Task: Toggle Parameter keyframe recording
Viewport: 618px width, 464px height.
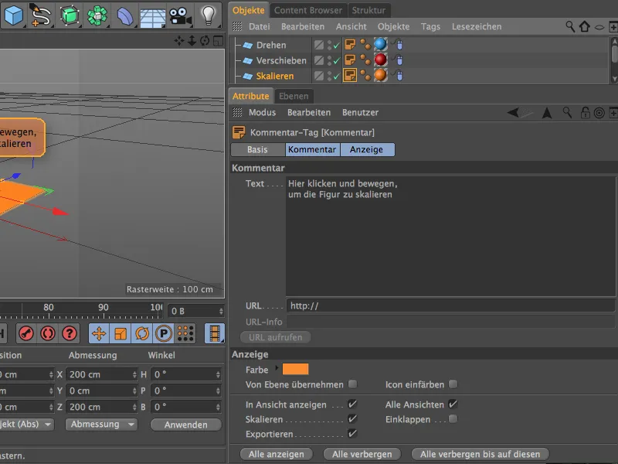Action: (x=164, y=334)
